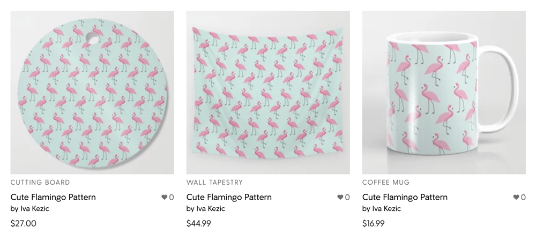Favorite the coffee mug via its heart icon

point(516,197)
